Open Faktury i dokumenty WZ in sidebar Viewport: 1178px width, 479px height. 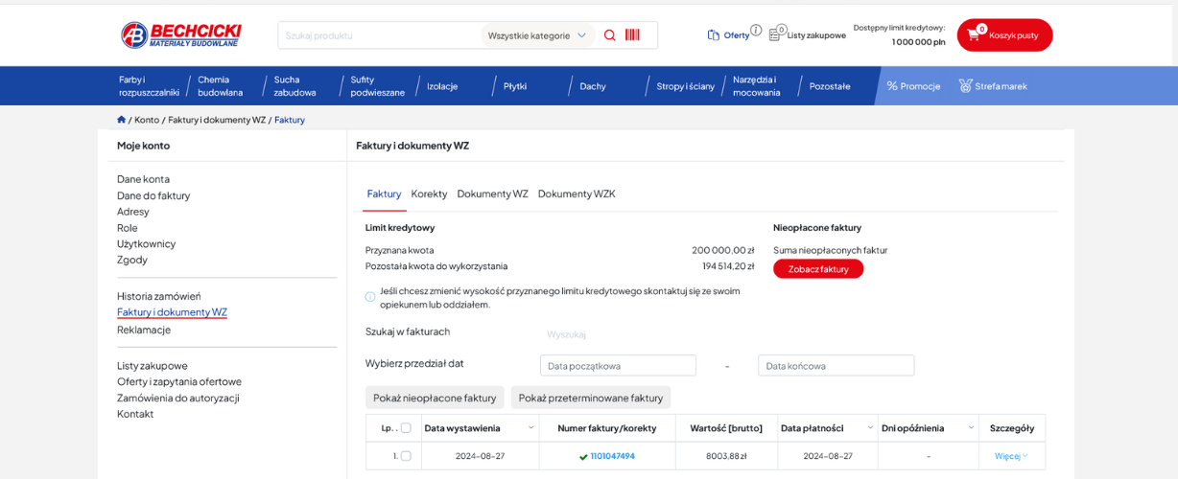[x=172, y=312]
